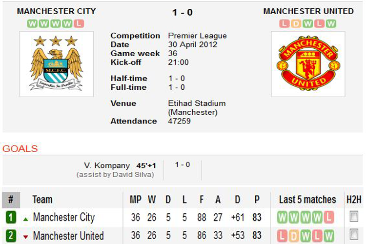Sort standings by MP column header
This screenshot has height=244, width=366.
tap(135, 200)
